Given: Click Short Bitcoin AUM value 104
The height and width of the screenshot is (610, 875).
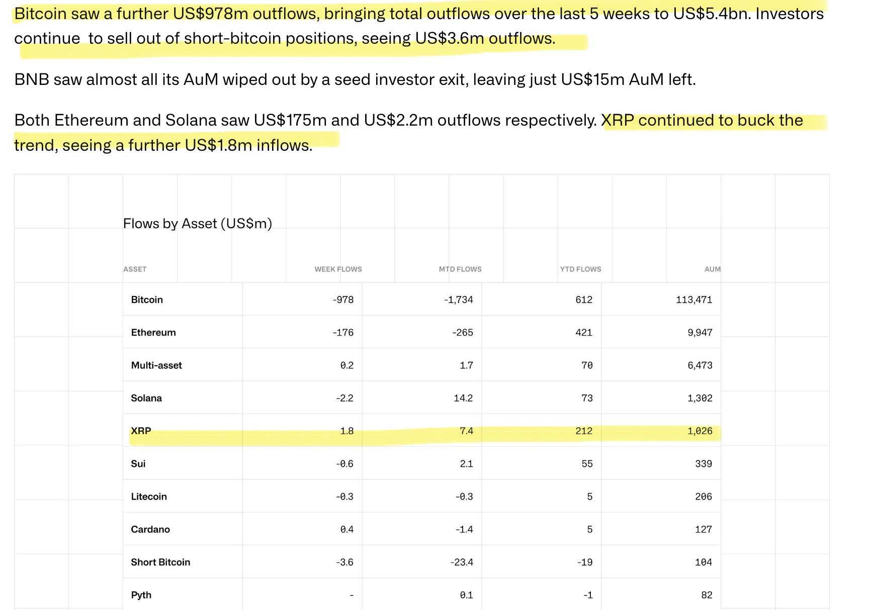Looking at the screenshot, I should [704, 562].
